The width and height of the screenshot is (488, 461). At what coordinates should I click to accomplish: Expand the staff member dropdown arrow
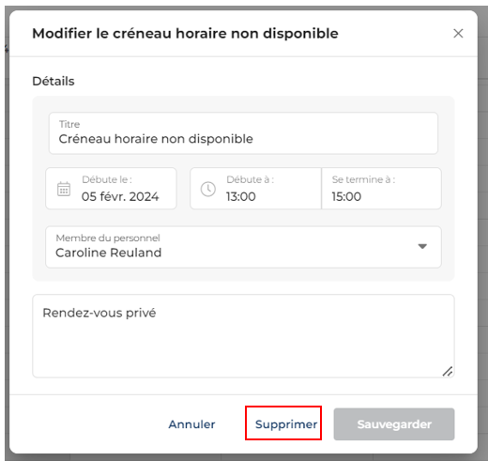422,246
